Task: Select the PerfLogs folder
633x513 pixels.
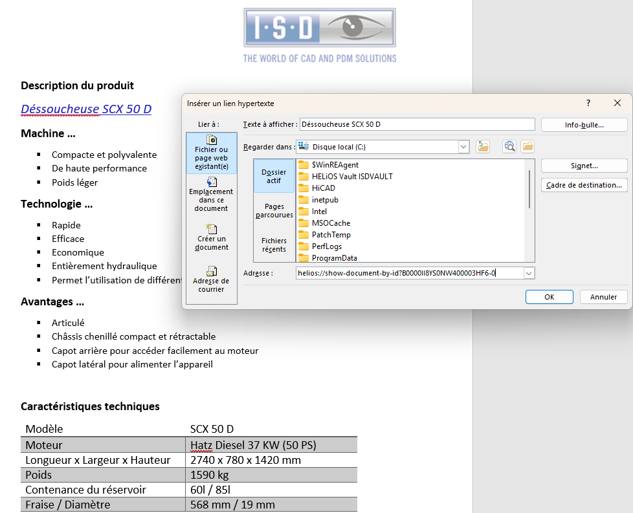Action: click(x=320, y=246)
